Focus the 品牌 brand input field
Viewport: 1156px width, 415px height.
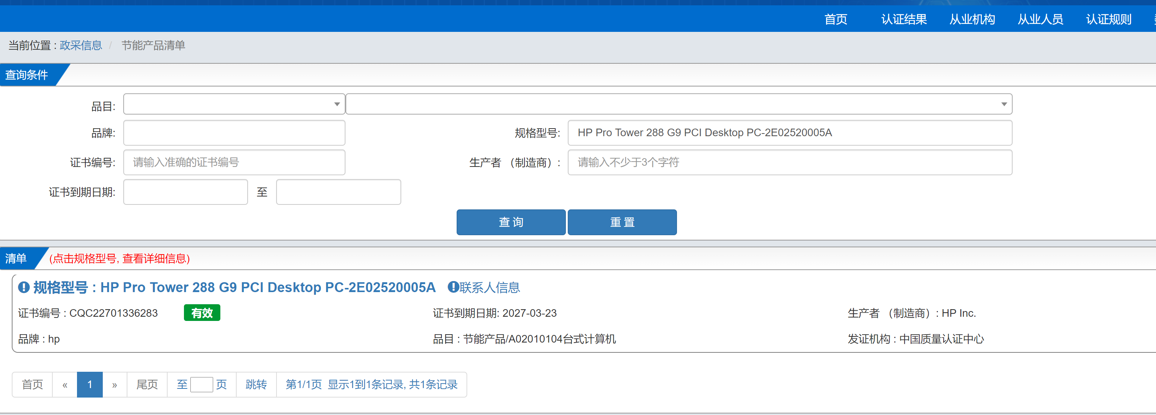point(234,133)
